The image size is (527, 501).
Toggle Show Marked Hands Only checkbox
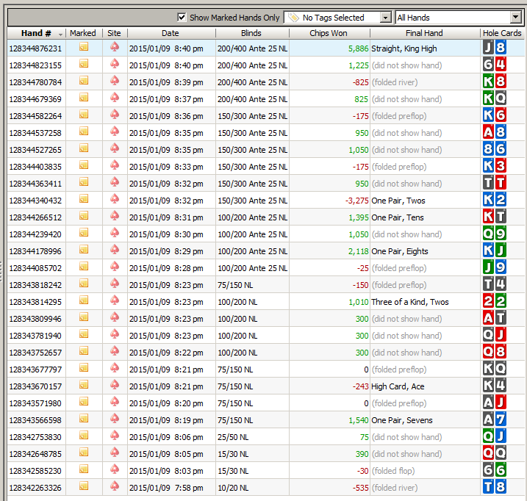pos(182,17)
